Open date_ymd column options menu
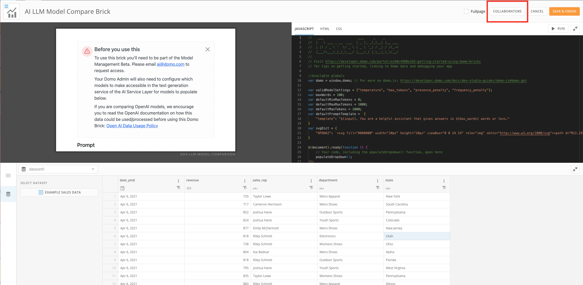This screenshot has width=583, height=285. (178, 181)
